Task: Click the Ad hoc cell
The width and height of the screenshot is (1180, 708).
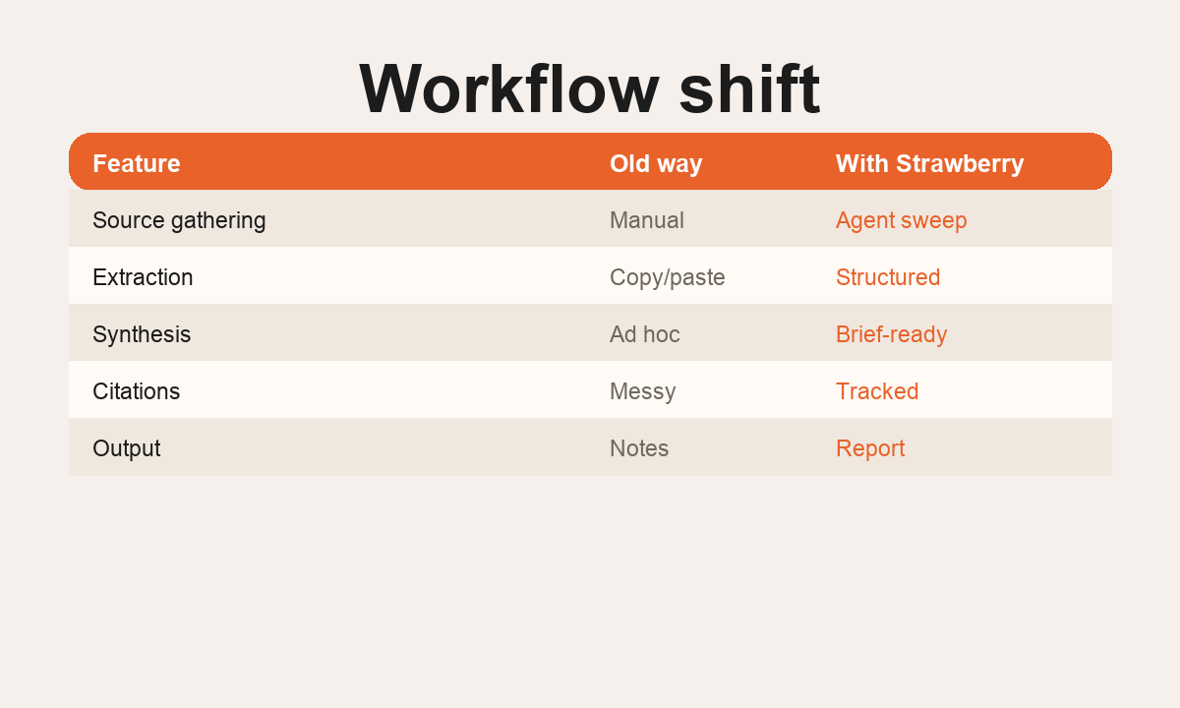Action: click(645, 334)
